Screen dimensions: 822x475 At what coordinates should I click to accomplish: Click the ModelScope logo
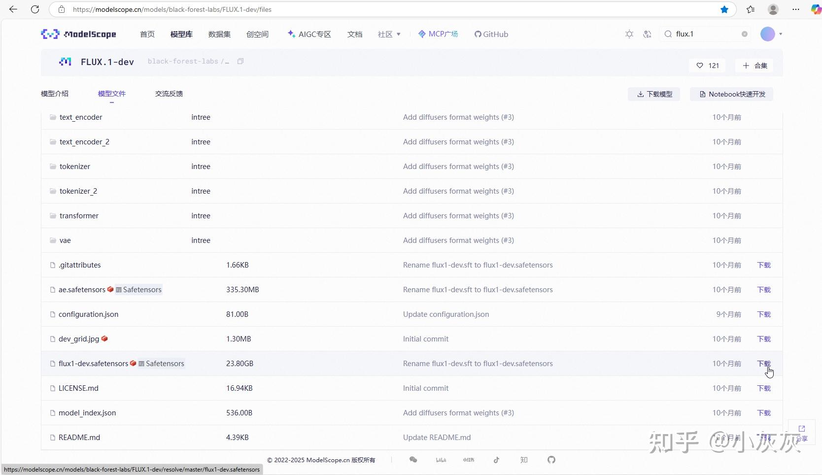pyautogui.click(x=79, y=34)
